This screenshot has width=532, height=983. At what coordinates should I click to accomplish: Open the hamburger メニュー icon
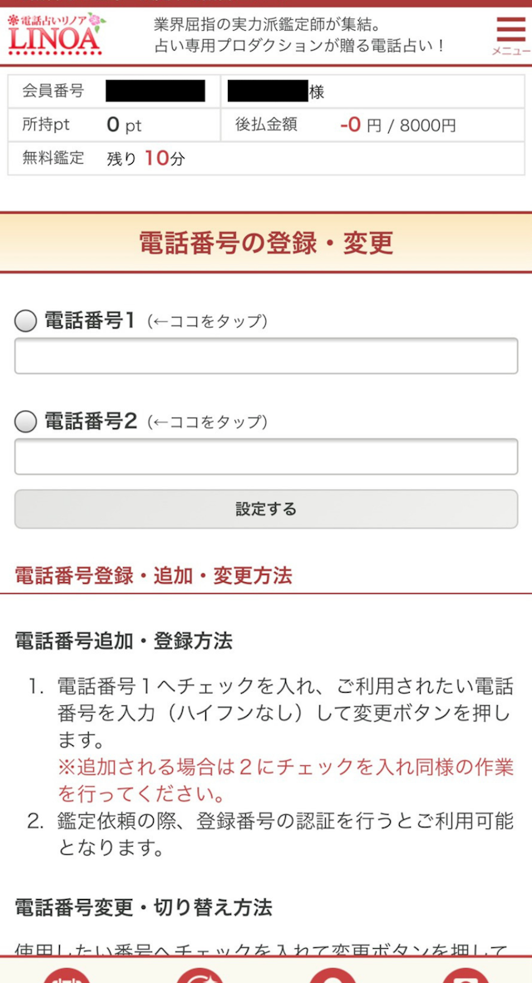[x=510, y=29]
